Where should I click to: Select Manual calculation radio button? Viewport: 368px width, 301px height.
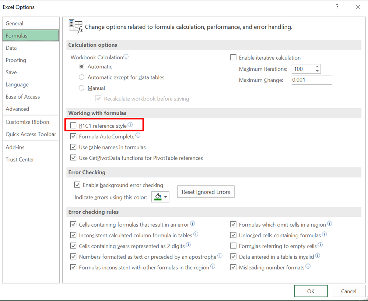coord(82,88)
